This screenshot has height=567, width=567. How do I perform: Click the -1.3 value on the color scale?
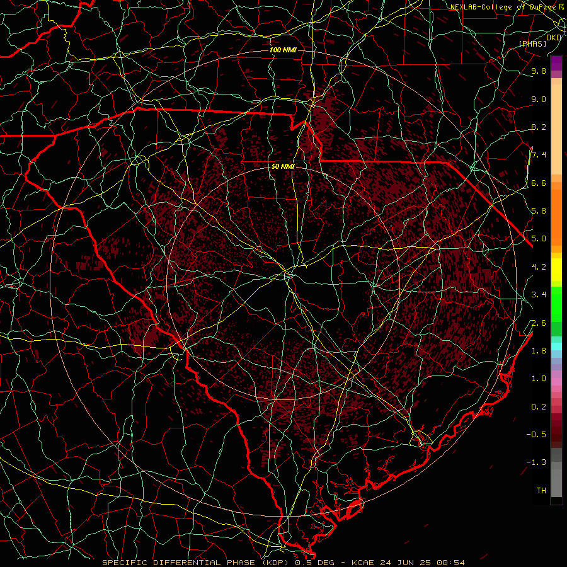536,462
